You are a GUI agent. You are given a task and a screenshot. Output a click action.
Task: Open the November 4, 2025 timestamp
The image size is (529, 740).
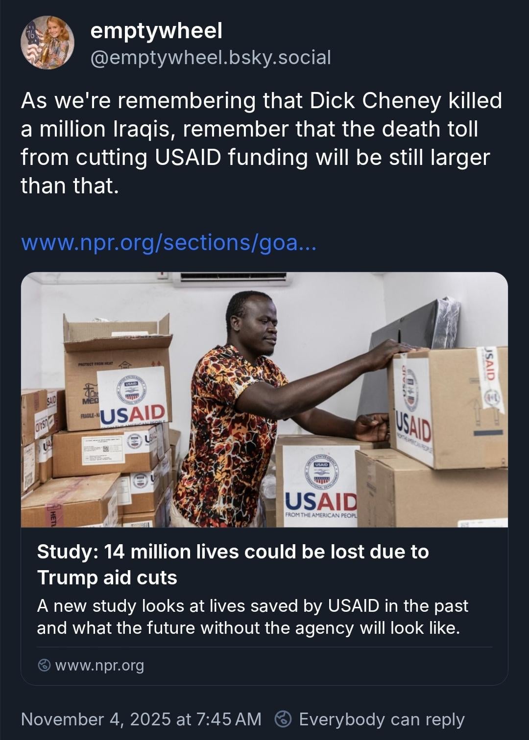click(141, 719)
